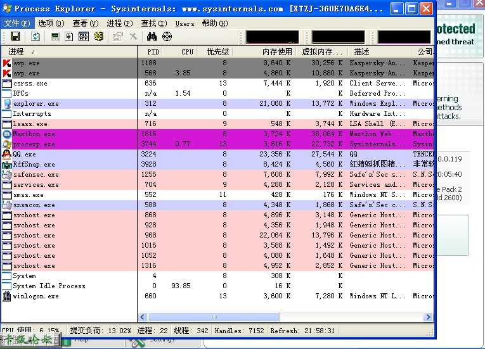This screenshot has height=349, width=485.
Task: Click the Save toolbar icon
Action: coord(15,37)
